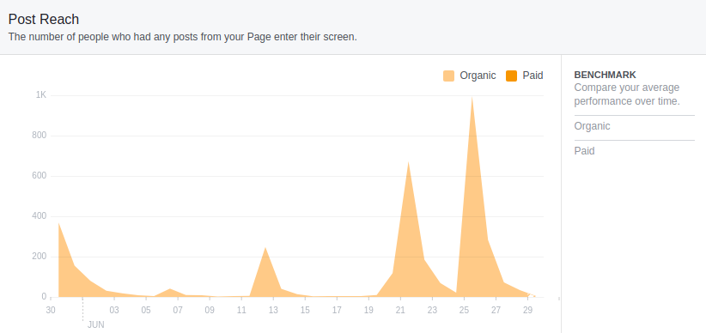Viewport: 706px width, 333px height.
Task: Toggle the Organic series legend label
Action: point(478,76)
